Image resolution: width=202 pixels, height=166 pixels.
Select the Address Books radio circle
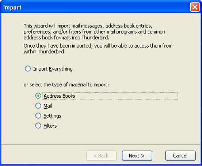coord(38,96)
